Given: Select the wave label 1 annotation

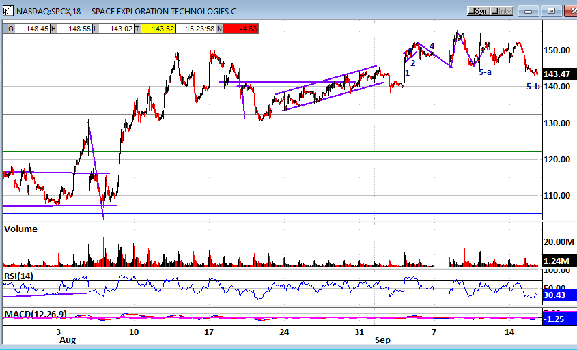Looking at the screenshot, I should click(x=408, y=73).
